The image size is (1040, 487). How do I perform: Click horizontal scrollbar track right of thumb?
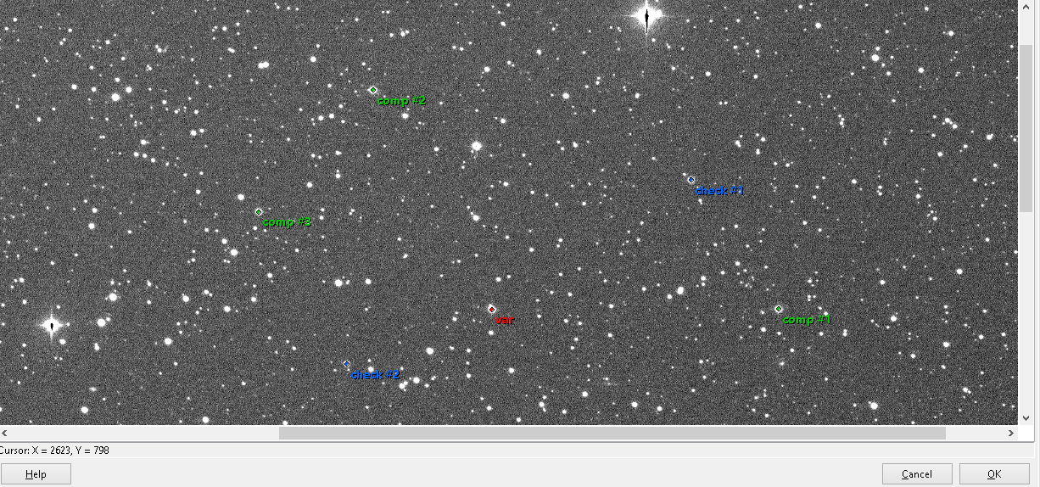tap(974, 433)
